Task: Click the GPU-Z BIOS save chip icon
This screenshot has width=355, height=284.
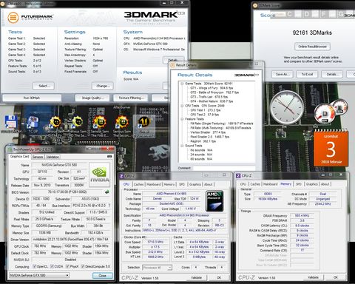Action: [107, 192]
